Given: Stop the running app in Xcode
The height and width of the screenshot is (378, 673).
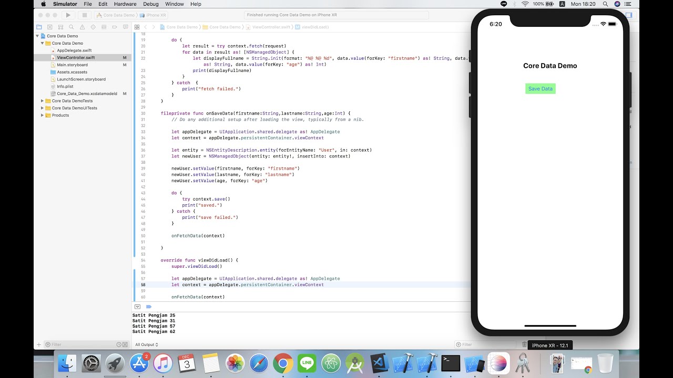Looking at the screenshot, I should pyautogui.click(x=84, y=15).
